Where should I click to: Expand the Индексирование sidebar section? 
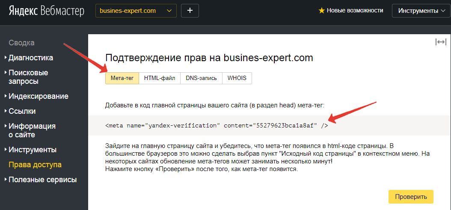tap(38, 96)
